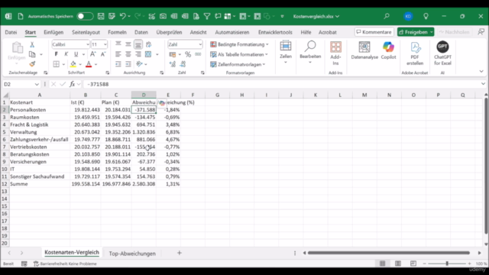Undo the last action

pos(123,16)
